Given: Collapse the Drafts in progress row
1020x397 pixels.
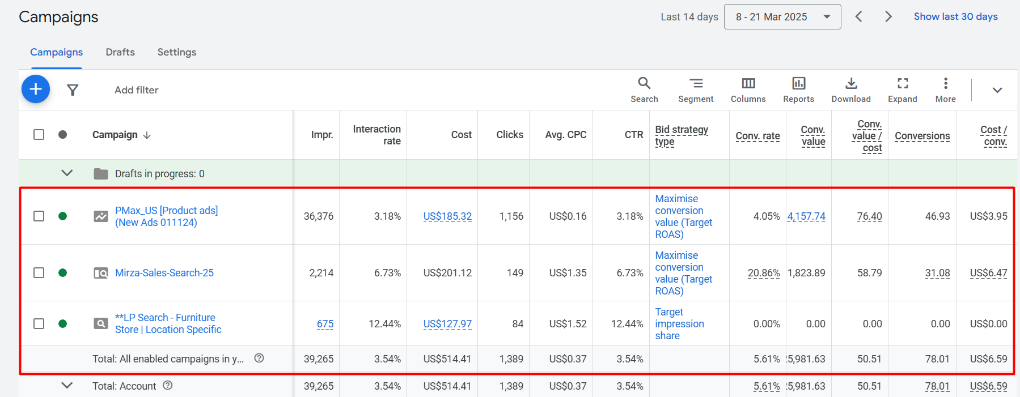Looking at the screenshot, I should click(67, 173).
